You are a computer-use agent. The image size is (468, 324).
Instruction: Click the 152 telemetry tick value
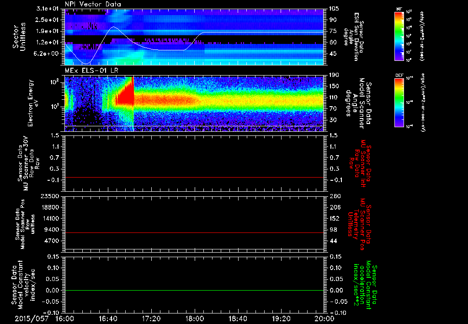tap(334, 218)
